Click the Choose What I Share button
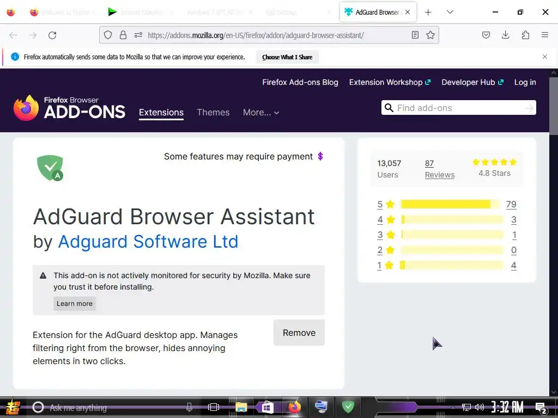558x418 pixels. click(287, 57)
